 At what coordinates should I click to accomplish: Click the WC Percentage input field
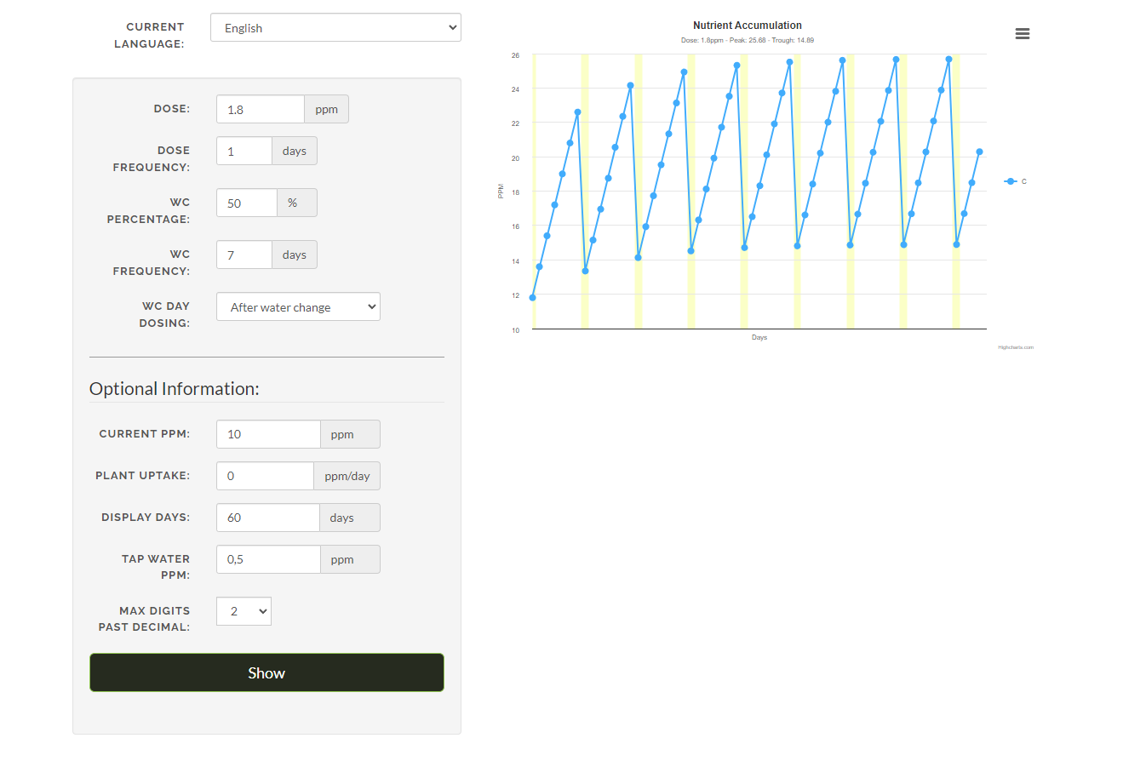[x=247, y=203]
